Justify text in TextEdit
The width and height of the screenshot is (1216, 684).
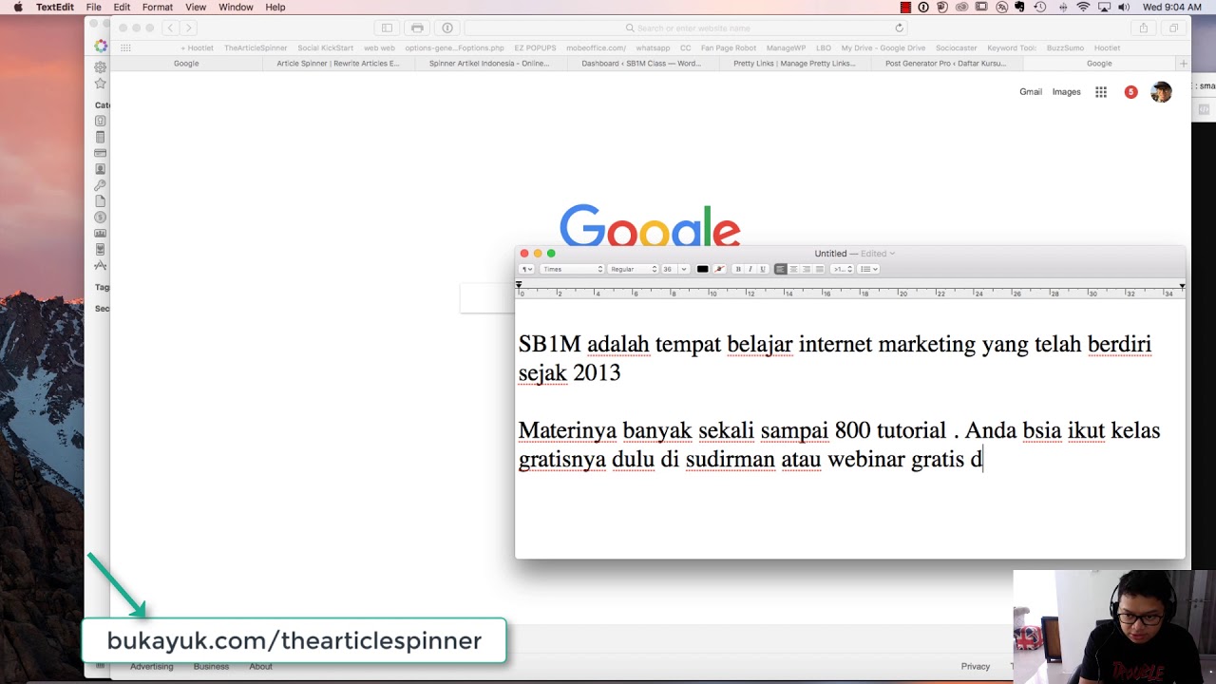pos(820,269)
